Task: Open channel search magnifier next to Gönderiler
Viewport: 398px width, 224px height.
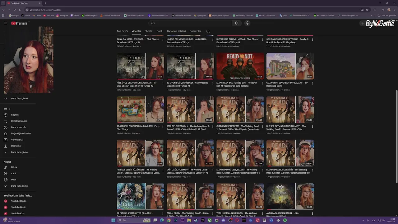Action: click(x=208, y=31)
